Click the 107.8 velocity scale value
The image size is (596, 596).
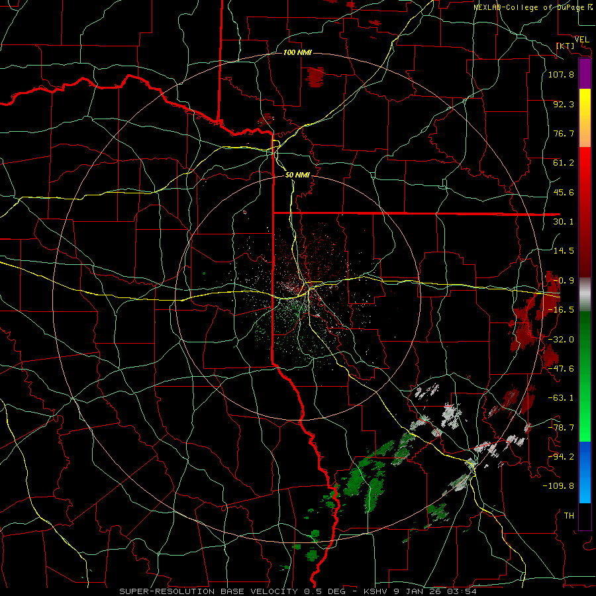561,74
